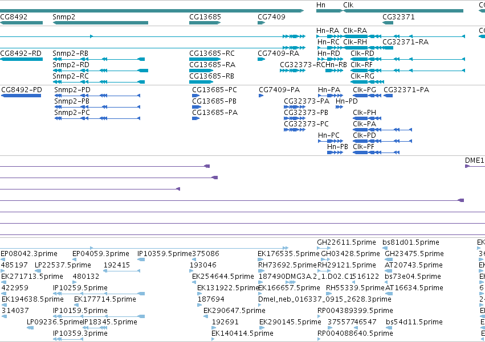Click protein Clk-PF
485x342 pixels.
(x=364, y=147)
